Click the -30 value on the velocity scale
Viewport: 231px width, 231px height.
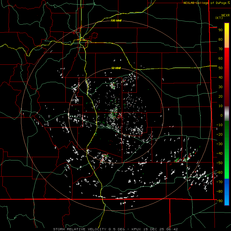point(219,144)
